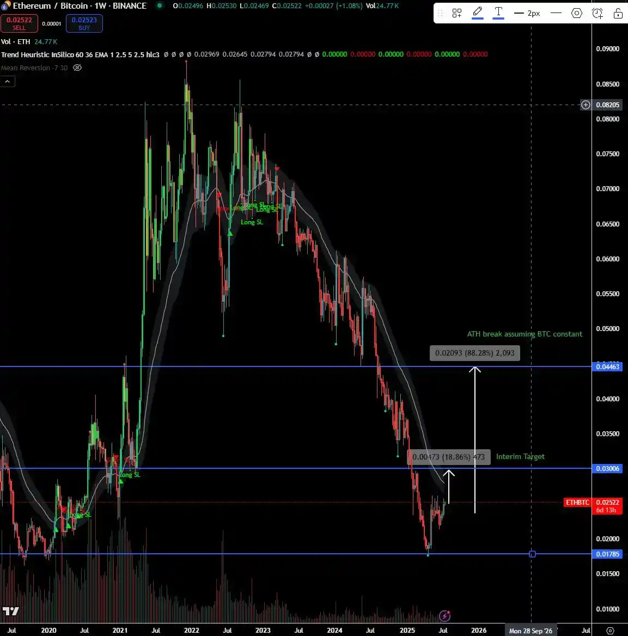
Task: Click the Ethereum / Bitcoin symbol title
Action: [80, 6]
